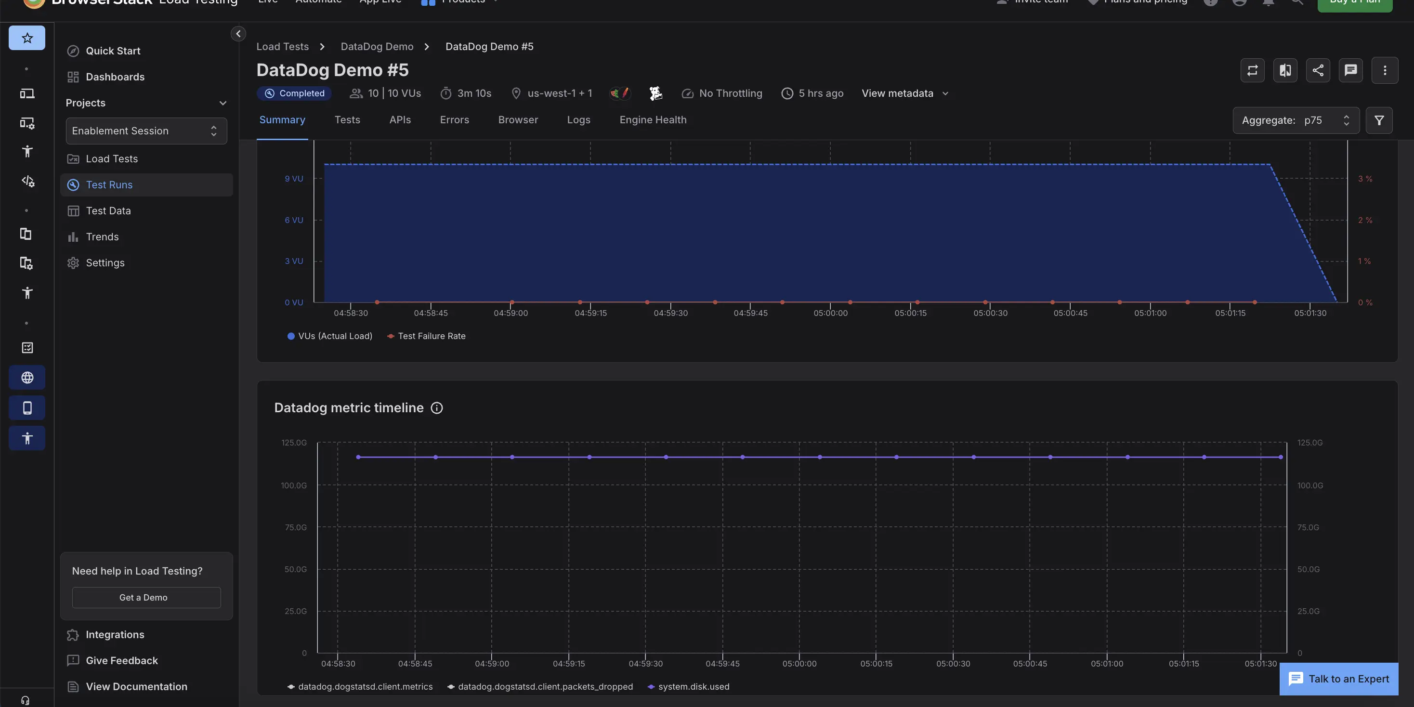Viewport: 1414px width, 707px height.
Task: Click the compare runs icon button
Action: pos(1285,70)
